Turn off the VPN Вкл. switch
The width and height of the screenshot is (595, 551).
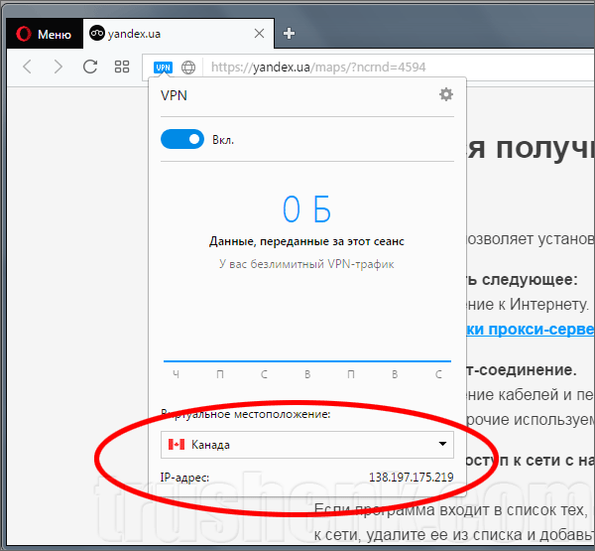[x=182, y=139]
